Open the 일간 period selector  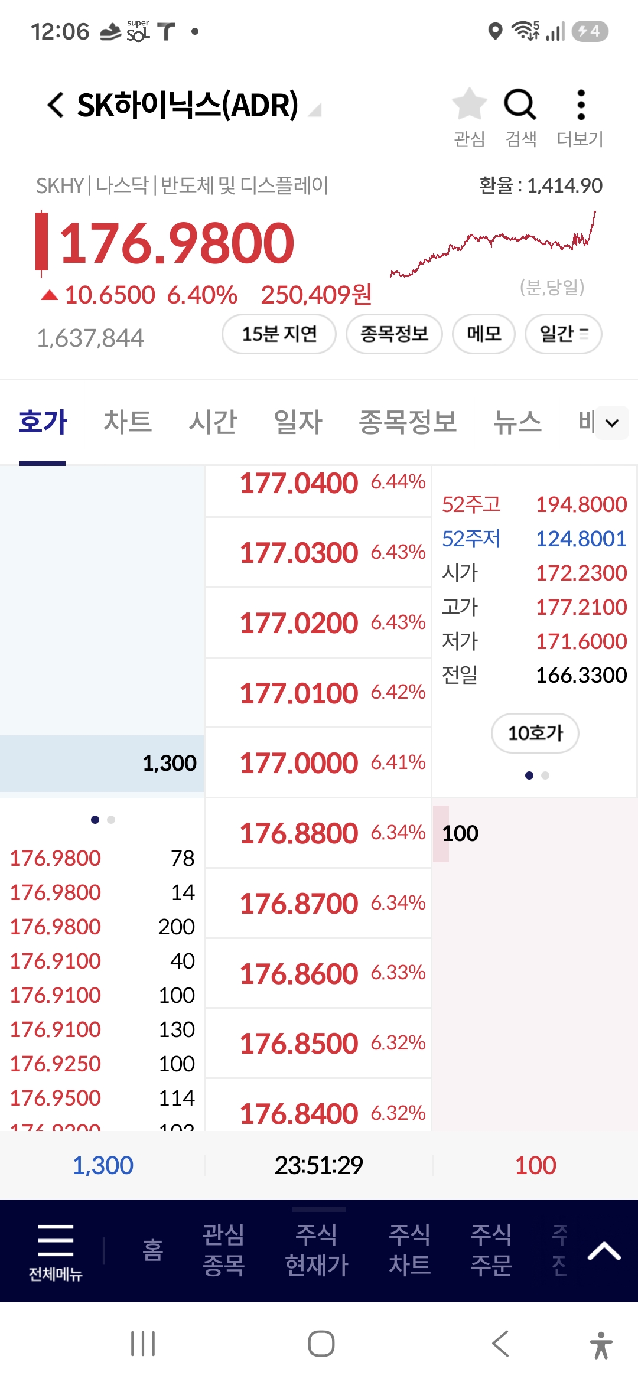coord(564,334)
